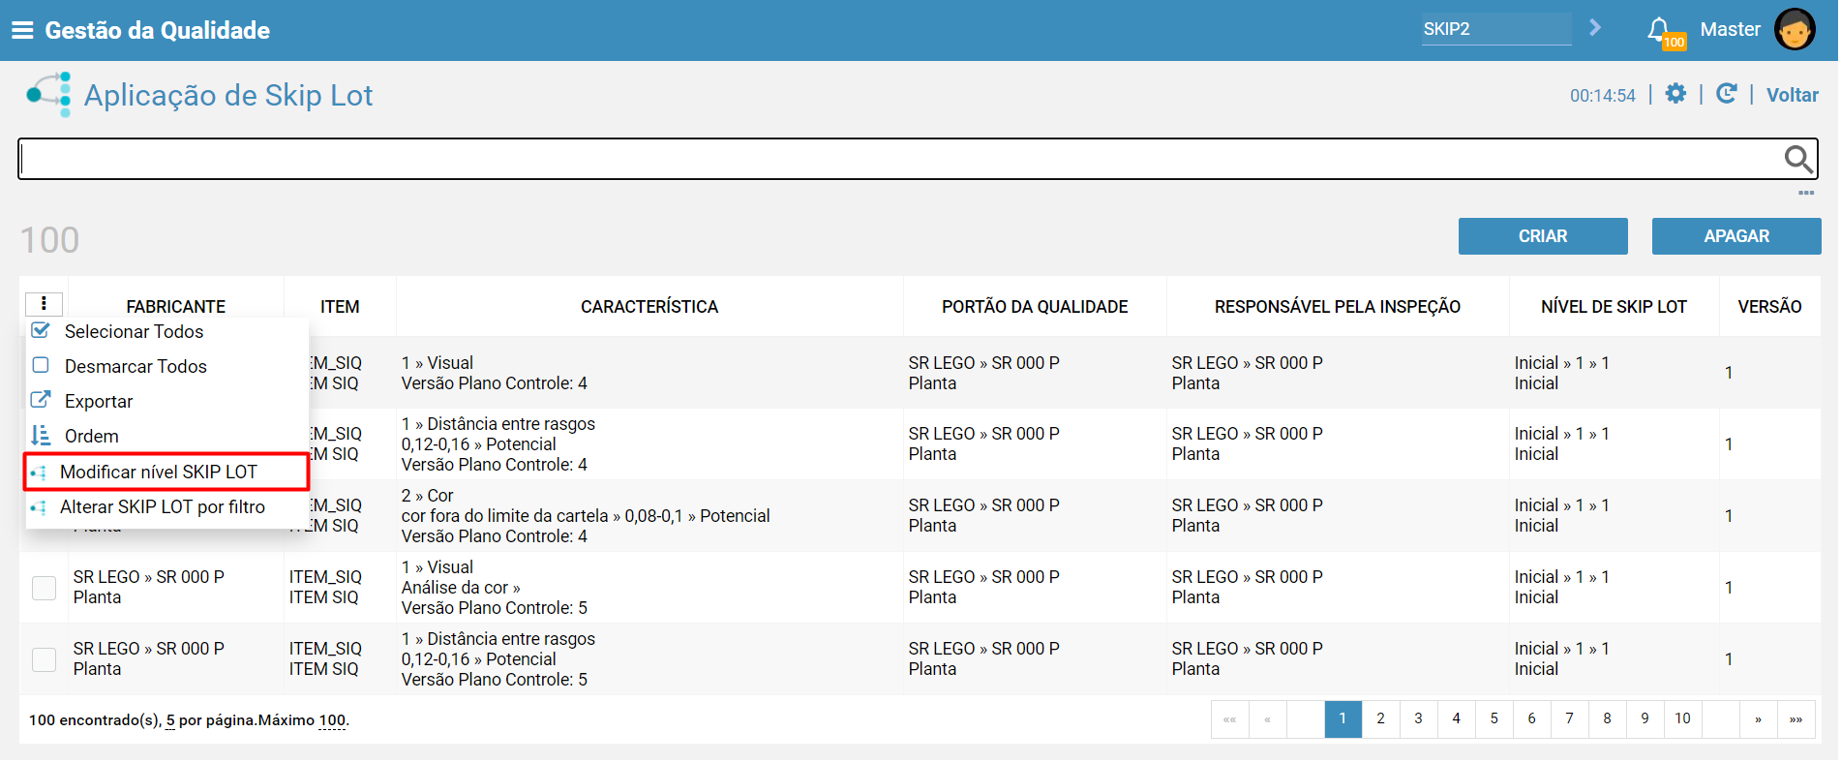
Task: Go to next page with » arrow
Action: coord(1758,718)
